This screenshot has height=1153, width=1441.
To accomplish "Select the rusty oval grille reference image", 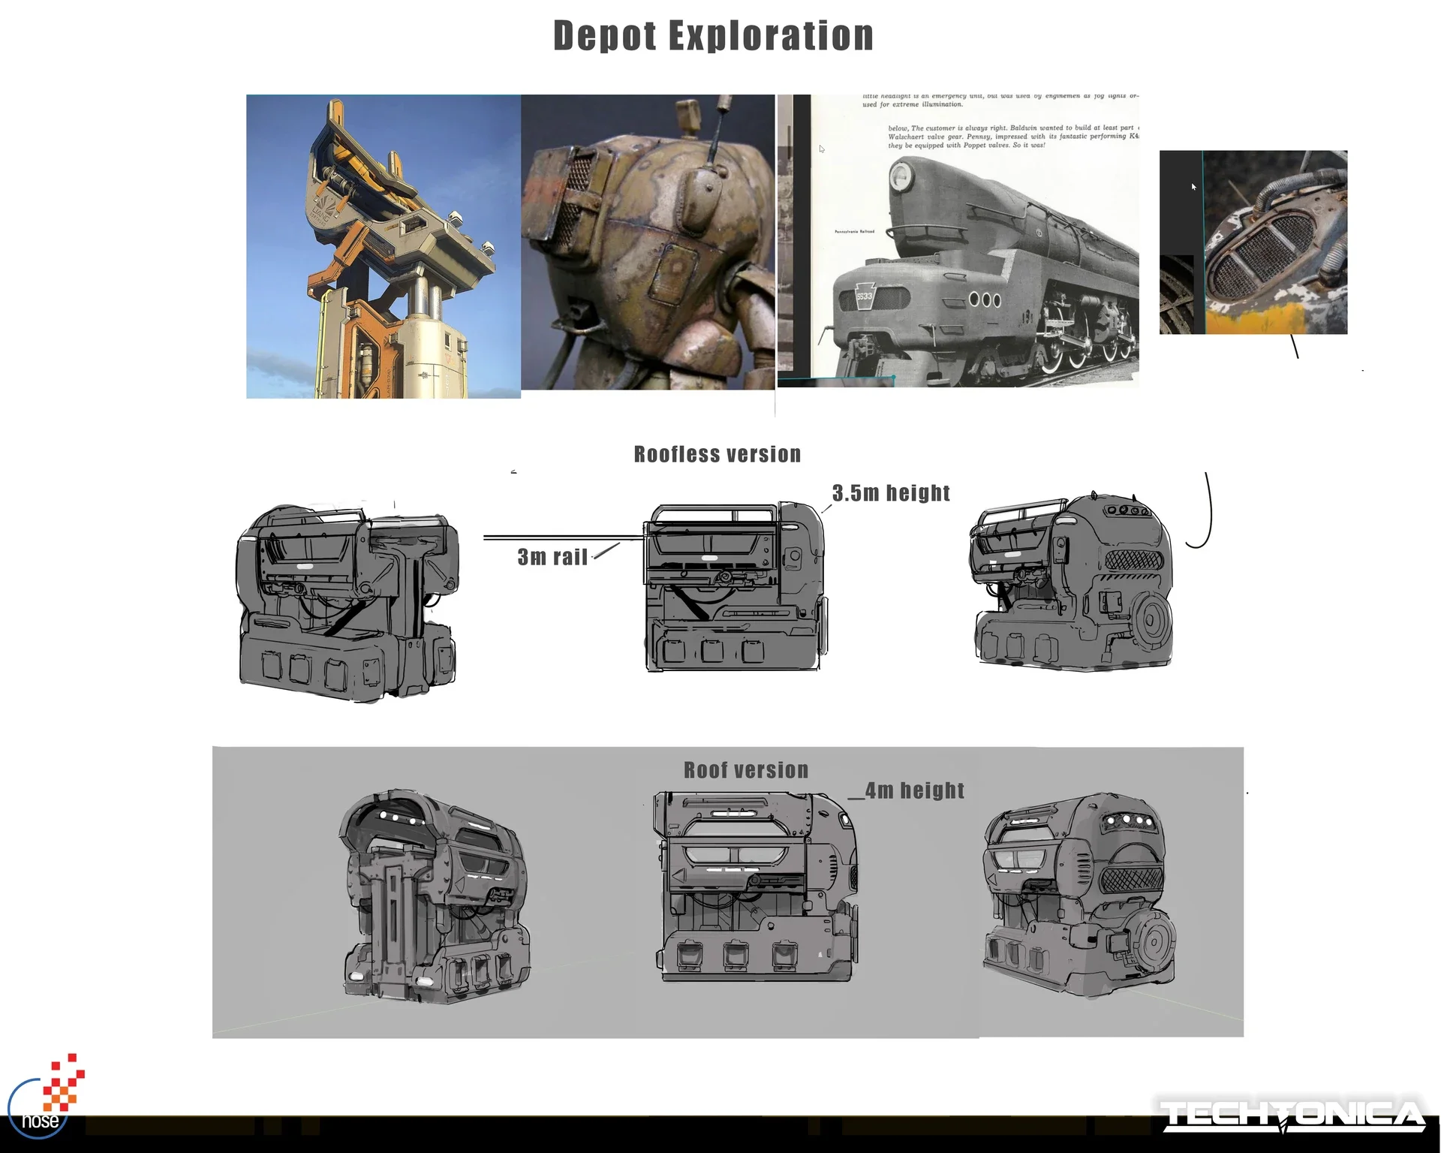I will 1253,242.
